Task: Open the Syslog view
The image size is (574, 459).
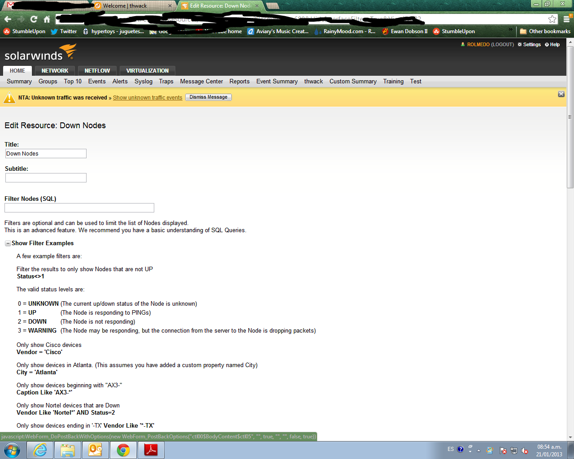Action: [x=143, y=82]
